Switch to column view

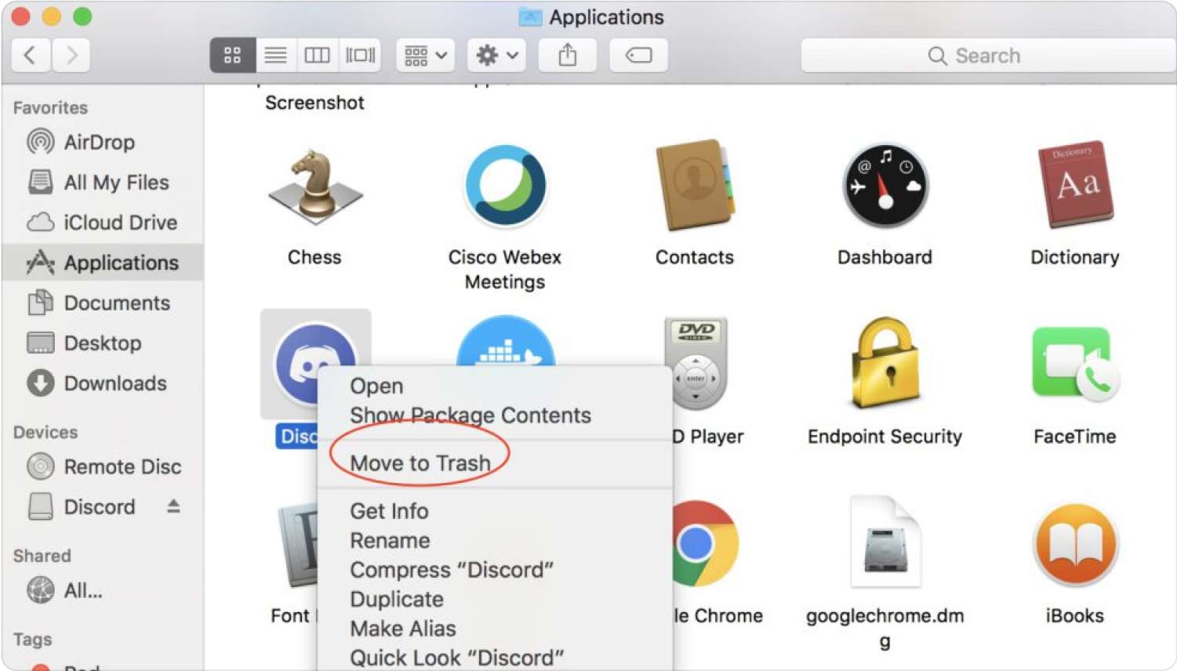[317, 56]
